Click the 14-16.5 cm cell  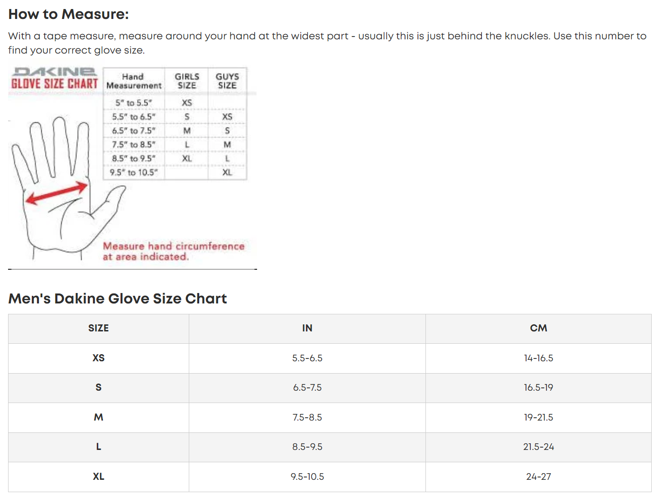538,358
